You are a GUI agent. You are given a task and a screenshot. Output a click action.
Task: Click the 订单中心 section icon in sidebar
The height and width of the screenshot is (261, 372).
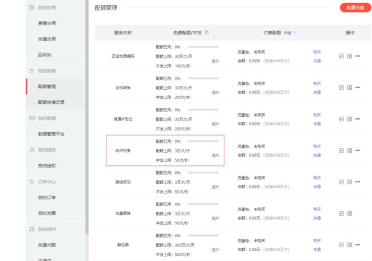click(x=32, y=181)
